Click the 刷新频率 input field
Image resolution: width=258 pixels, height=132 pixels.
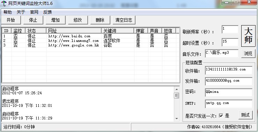230,29
